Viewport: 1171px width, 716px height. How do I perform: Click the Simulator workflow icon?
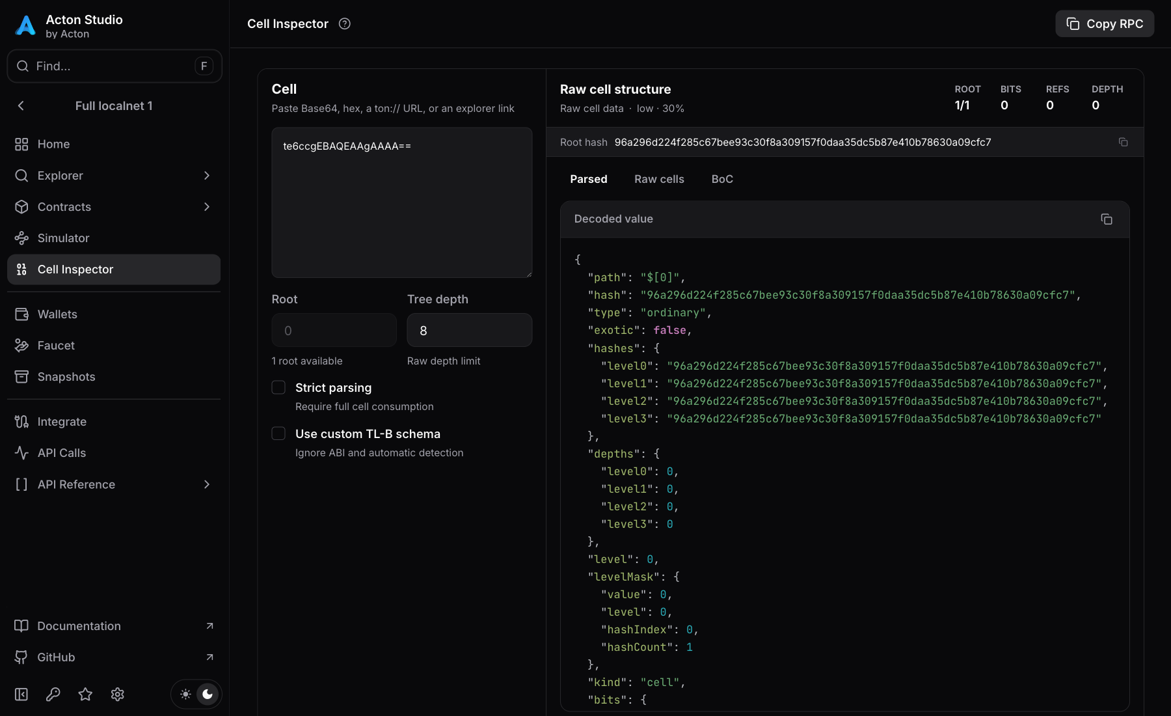[x=21, y=238]
